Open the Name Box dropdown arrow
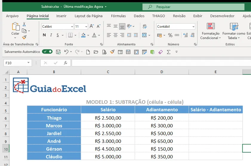The height and width of the screenshot is (166, 251). point(28,63)
